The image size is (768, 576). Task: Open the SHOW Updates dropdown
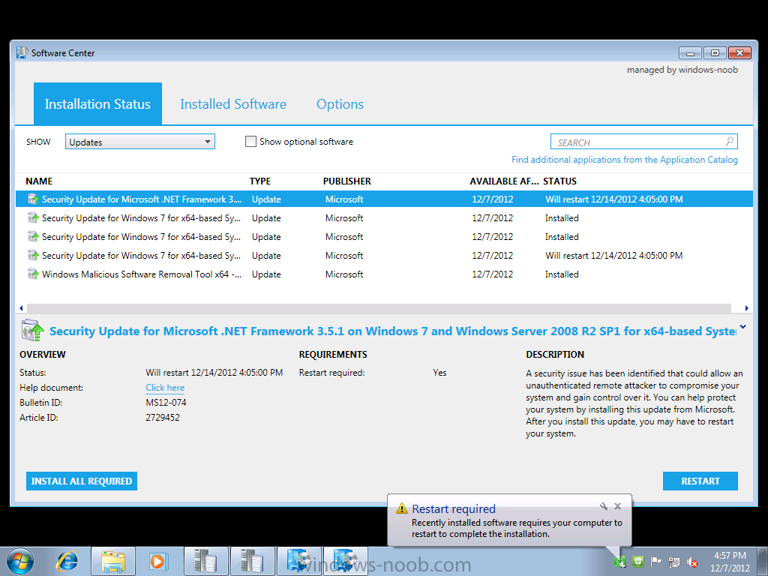140,142
